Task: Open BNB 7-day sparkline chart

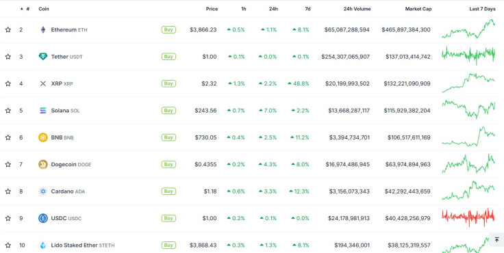Action: point(468,137)
